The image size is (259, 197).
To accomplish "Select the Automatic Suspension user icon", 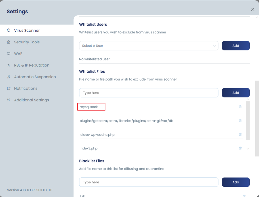I will pos(9,77).
